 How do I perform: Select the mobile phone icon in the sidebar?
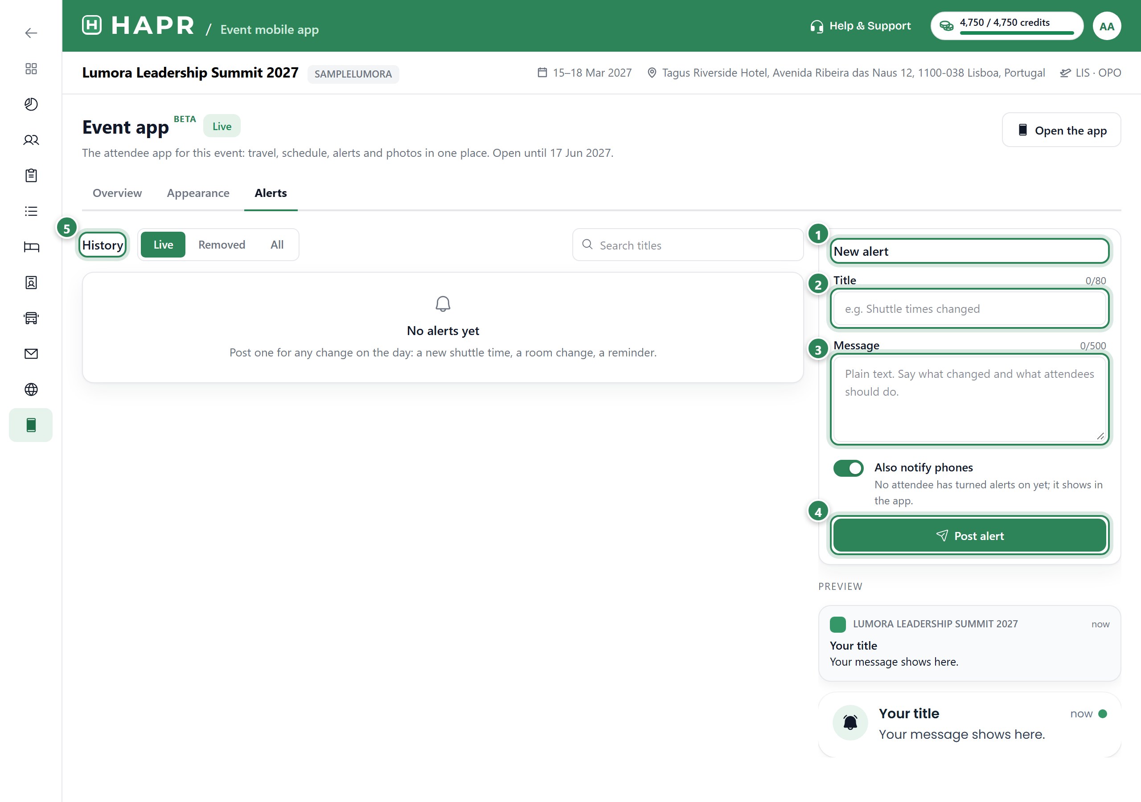click(31, 425)
